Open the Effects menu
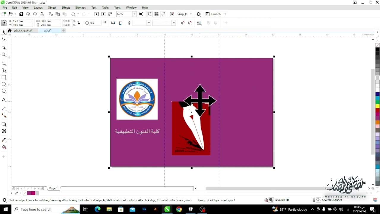 point(66,7)
